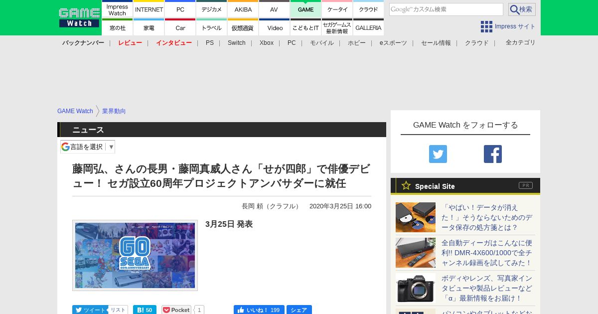Click the Facebook share button
The width and height of the screenshot is (598, 314).
click(x=299, y=310)
